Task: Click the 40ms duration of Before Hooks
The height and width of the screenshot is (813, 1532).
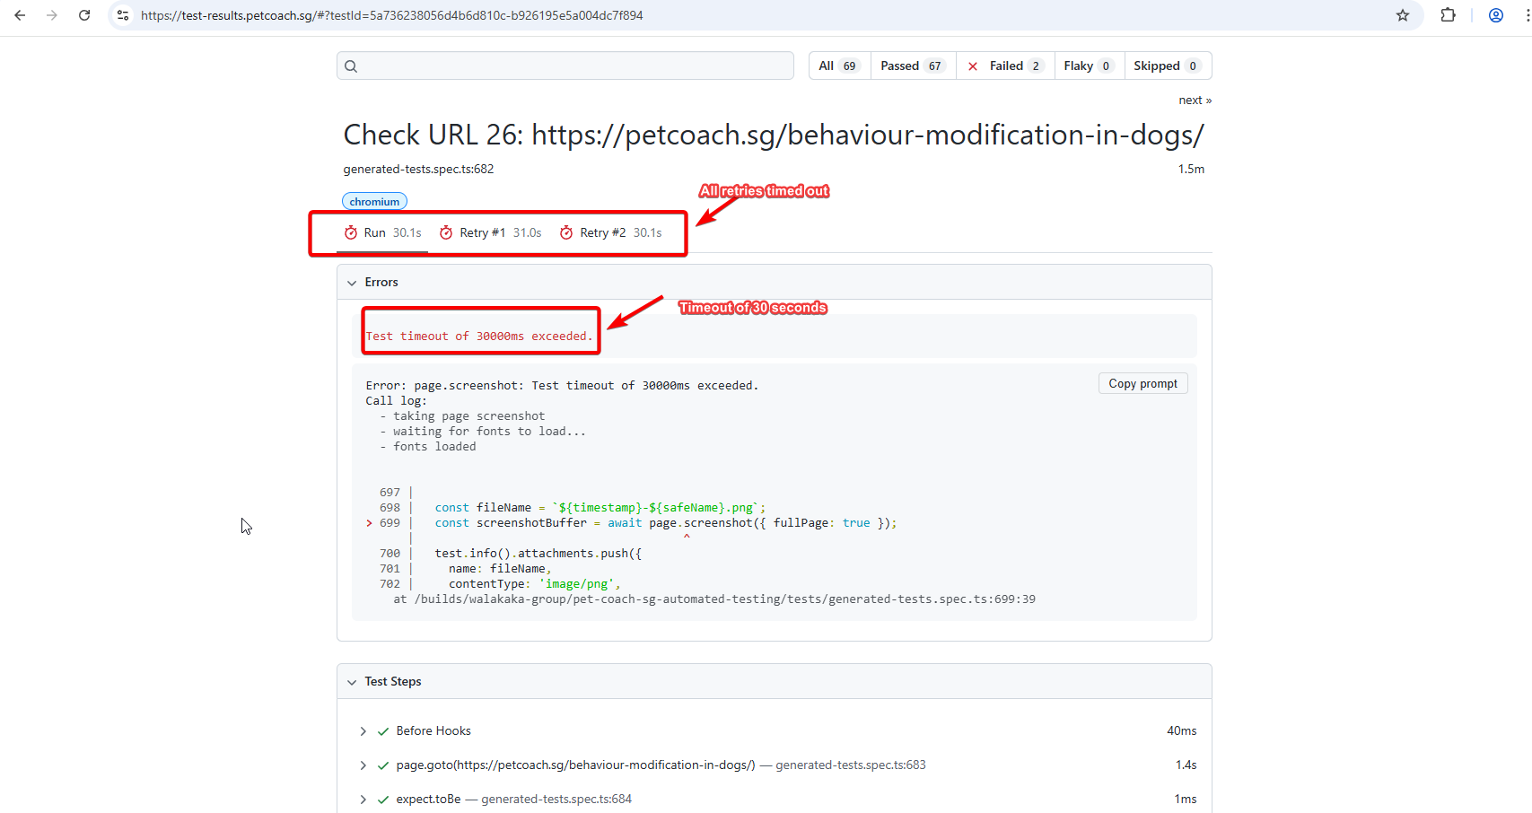Action: 1181,731
